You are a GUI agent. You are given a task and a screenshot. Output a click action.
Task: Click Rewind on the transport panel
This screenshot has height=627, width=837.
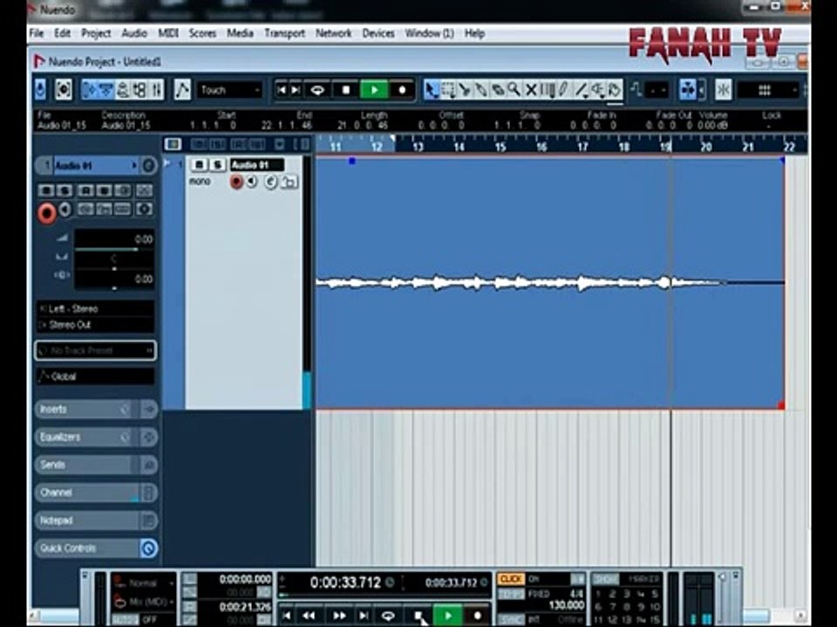[309, 616]
